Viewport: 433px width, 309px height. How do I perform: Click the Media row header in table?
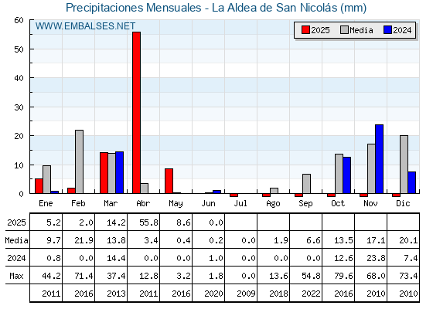tap(16, 240)
